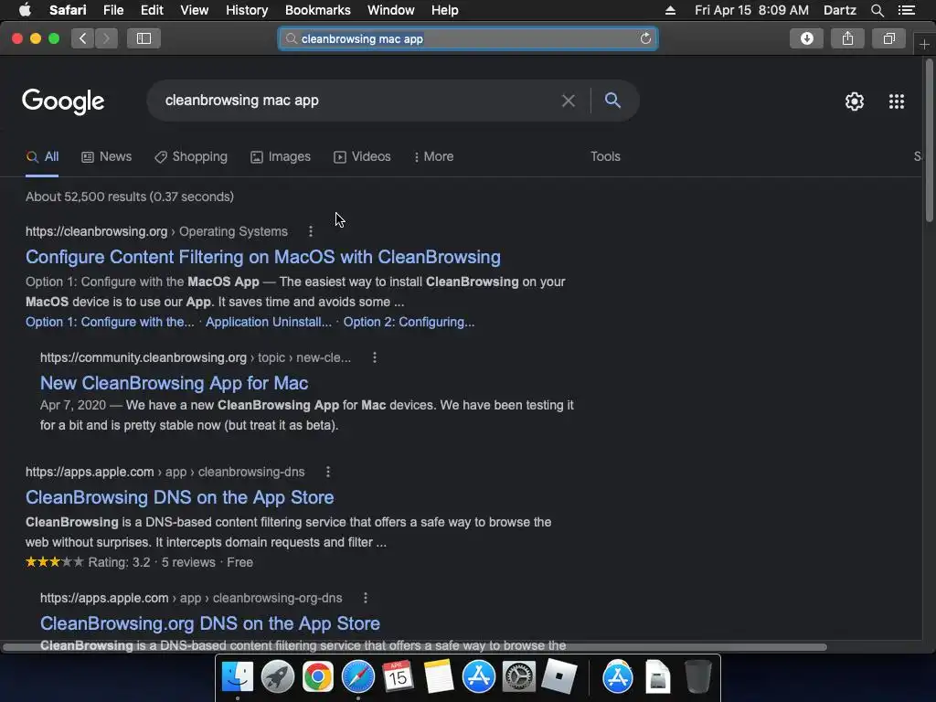Open the Safari downloads button
The image size is (936, 702).
806,38
